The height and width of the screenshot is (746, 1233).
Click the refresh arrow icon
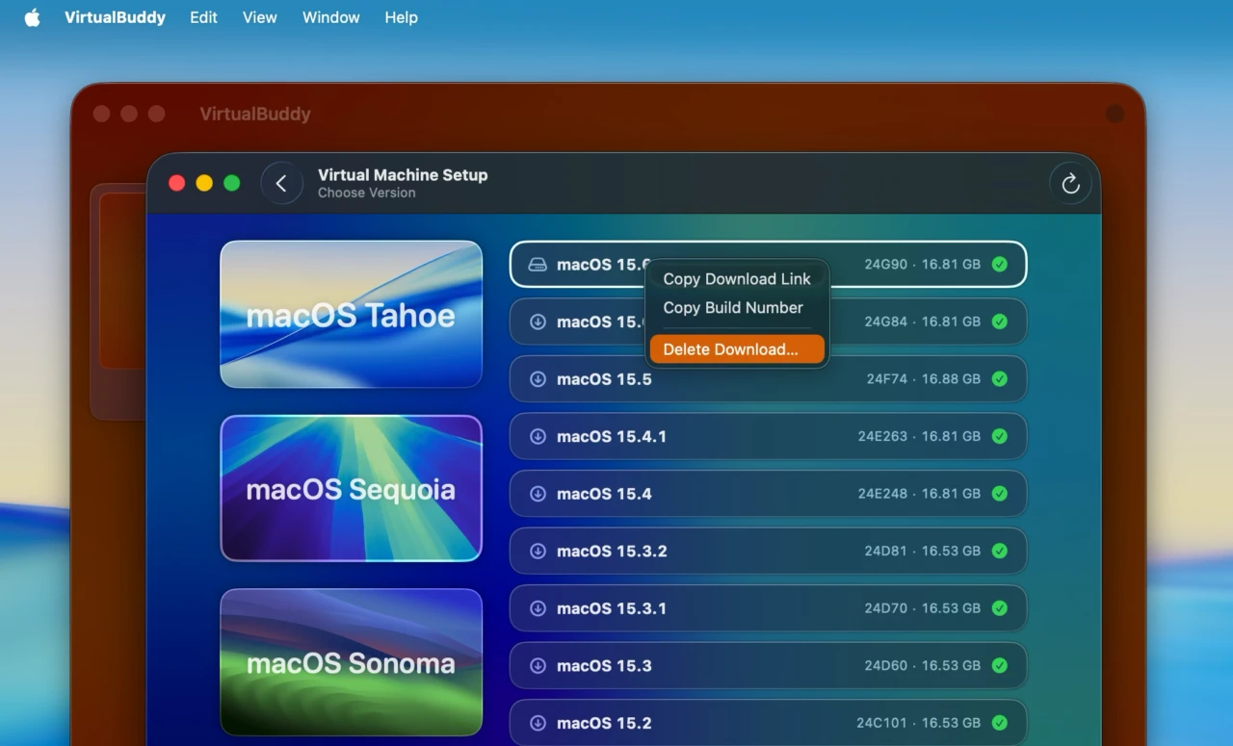click(1070, 184)
